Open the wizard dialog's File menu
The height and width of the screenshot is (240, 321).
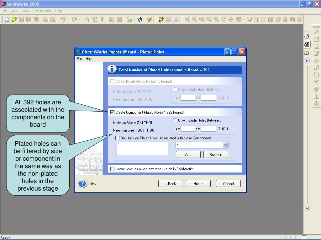[x=79, y=59]
